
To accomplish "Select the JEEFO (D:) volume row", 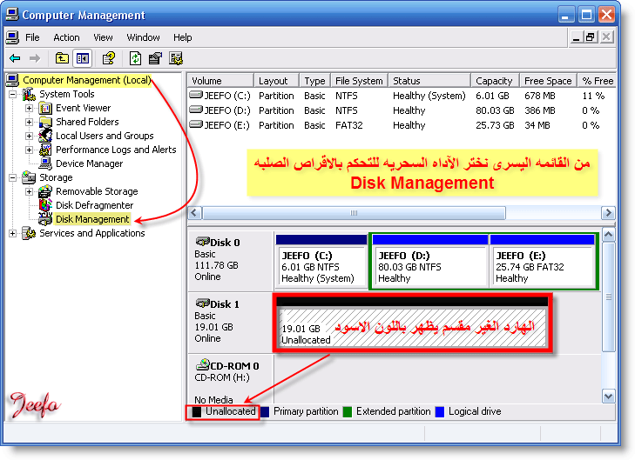I will tap(401, 110).
